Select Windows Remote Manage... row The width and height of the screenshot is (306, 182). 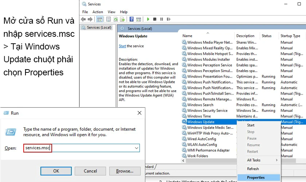click(x=209, y=99)
